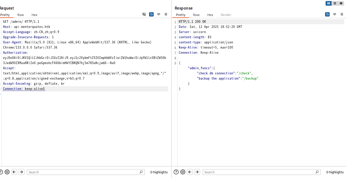The width and height of the screenshot is (346, 178).
Task: Click the Authorization header name
Action: click(x=15, y=53)
